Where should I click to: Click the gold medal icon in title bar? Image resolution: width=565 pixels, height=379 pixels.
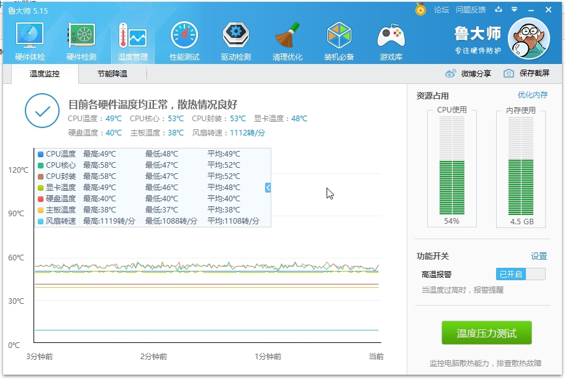point(420,9)
